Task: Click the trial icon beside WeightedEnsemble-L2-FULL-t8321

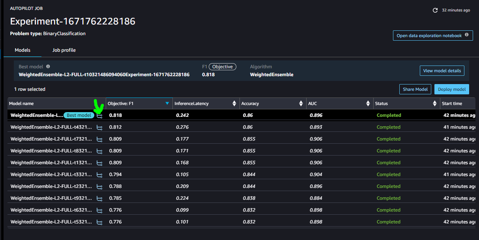Action: [x=99, y=151]
